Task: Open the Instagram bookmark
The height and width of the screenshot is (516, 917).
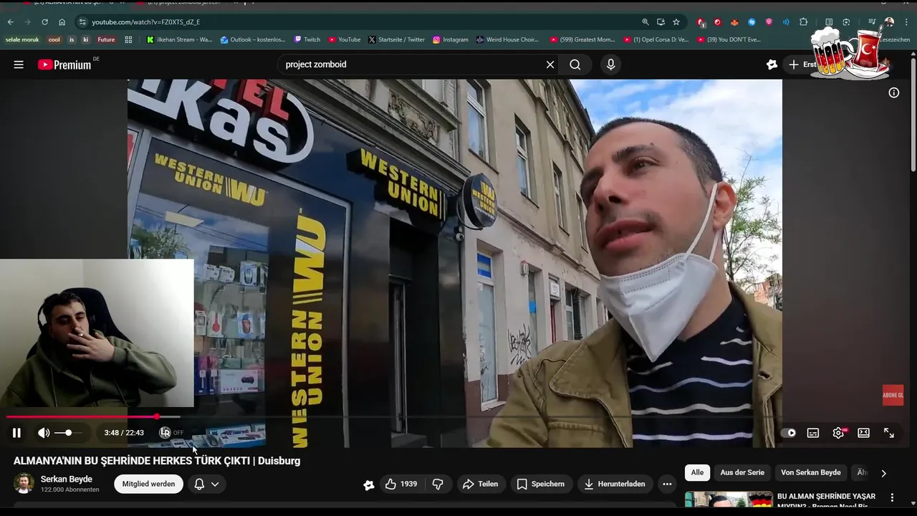Action: pyautogui.click(x=451, y=40)
